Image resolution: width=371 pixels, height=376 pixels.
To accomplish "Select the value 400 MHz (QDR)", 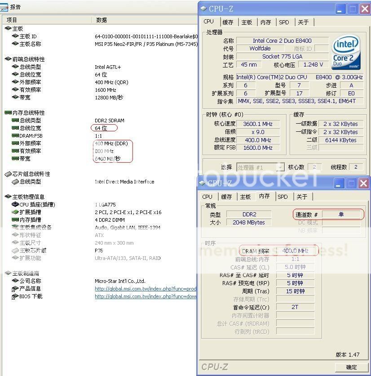I will [x=111, y=82].
